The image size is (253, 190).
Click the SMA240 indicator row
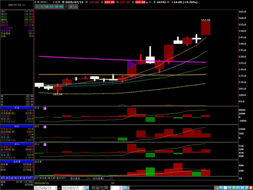17,25
